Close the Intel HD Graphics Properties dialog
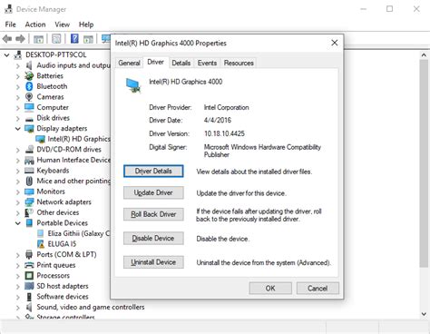The height and width of the screenshot is (334, 430). pyautogui.click(x=335, y=43)
